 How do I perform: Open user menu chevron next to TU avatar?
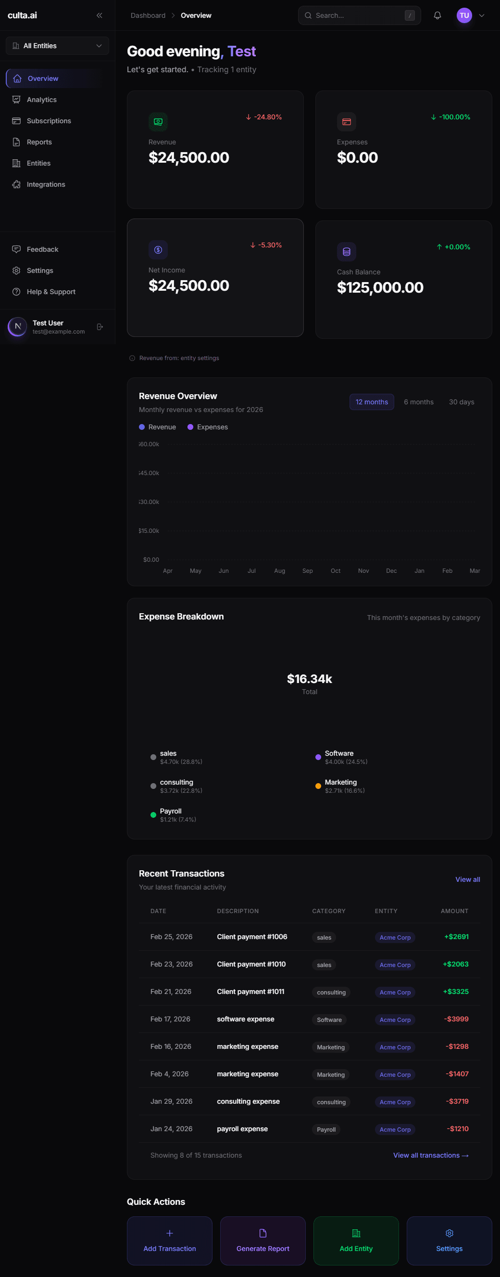482,15
